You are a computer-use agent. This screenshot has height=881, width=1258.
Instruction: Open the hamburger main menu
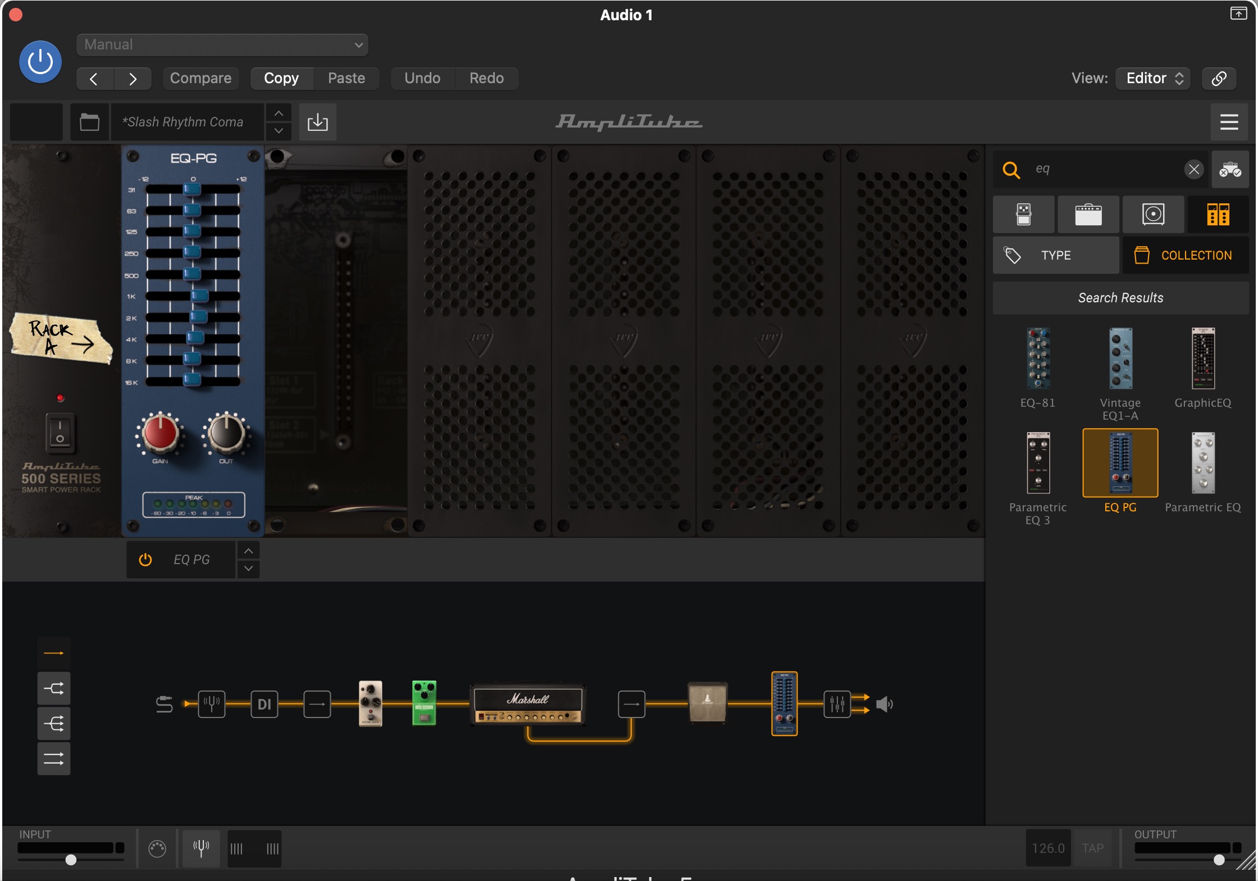(1229, 122)
